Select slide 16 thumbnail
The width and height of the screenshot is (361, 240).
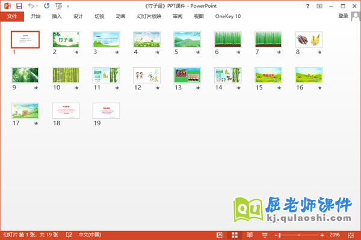point(309,75)
